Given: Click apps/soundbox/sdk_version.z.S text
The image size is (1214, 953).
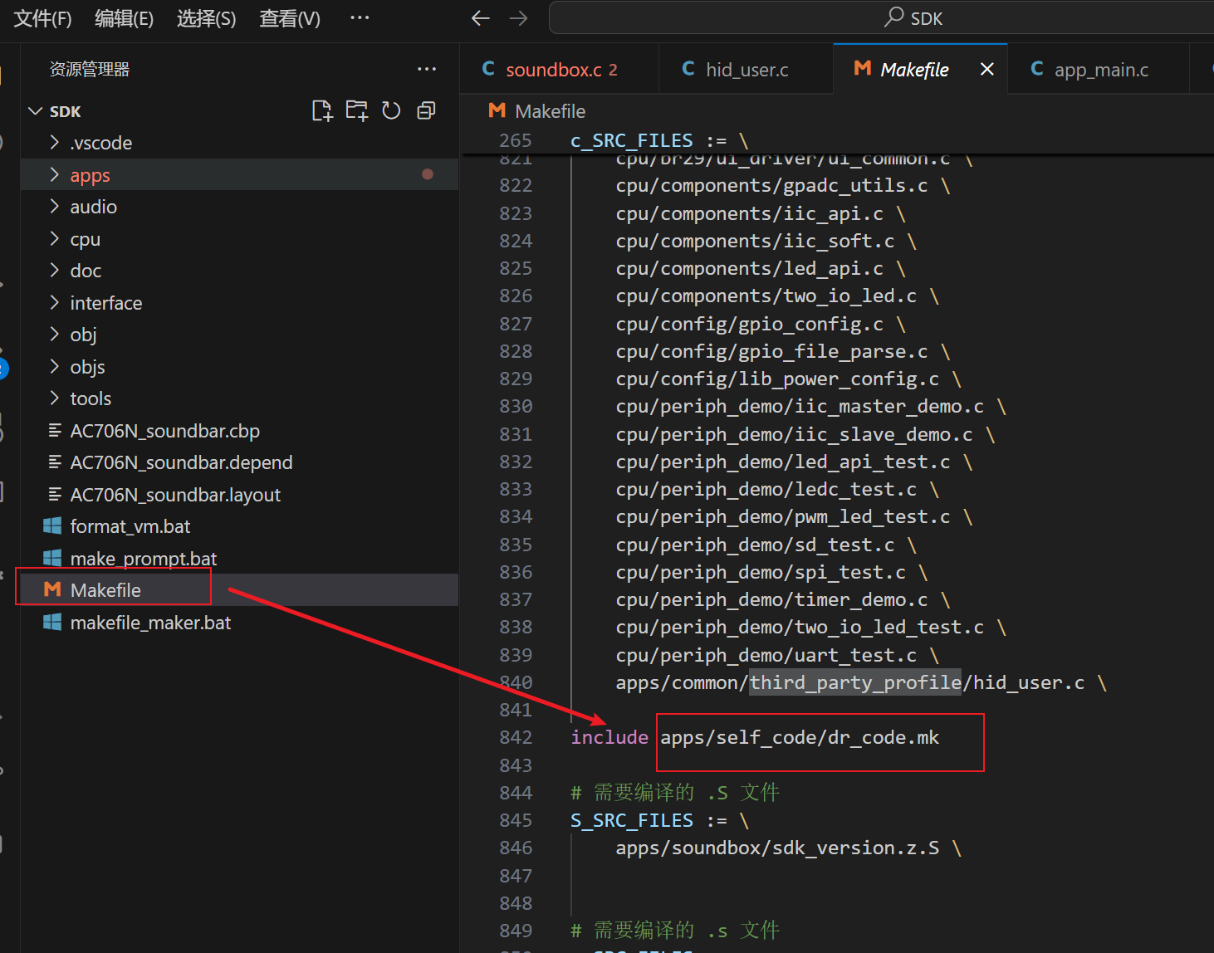Looking at the screenshot, I should coord(777,848).
